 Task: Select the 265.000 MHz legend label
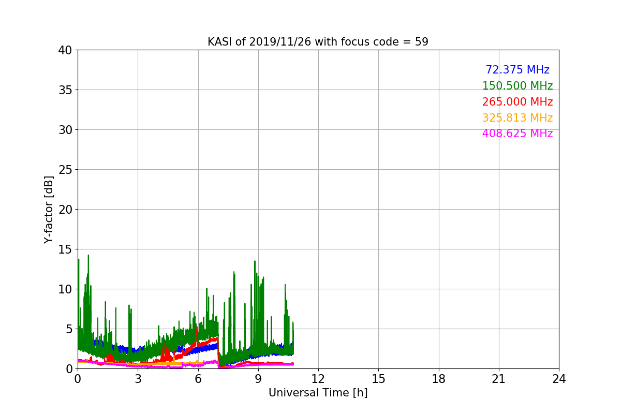[x=517, y=102]
